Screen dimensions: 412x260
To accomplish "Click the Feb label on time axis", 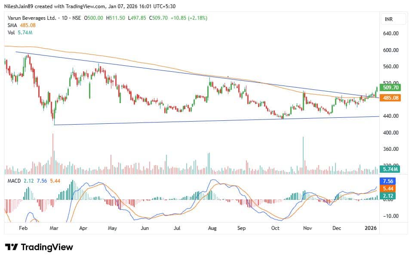I will [x=23, y=228].
